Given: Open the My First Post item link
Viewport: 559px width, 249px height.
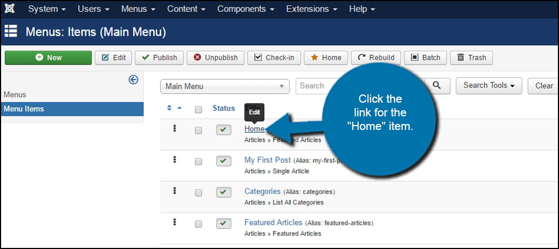Looking at the screenshot, I should point(267,160).
